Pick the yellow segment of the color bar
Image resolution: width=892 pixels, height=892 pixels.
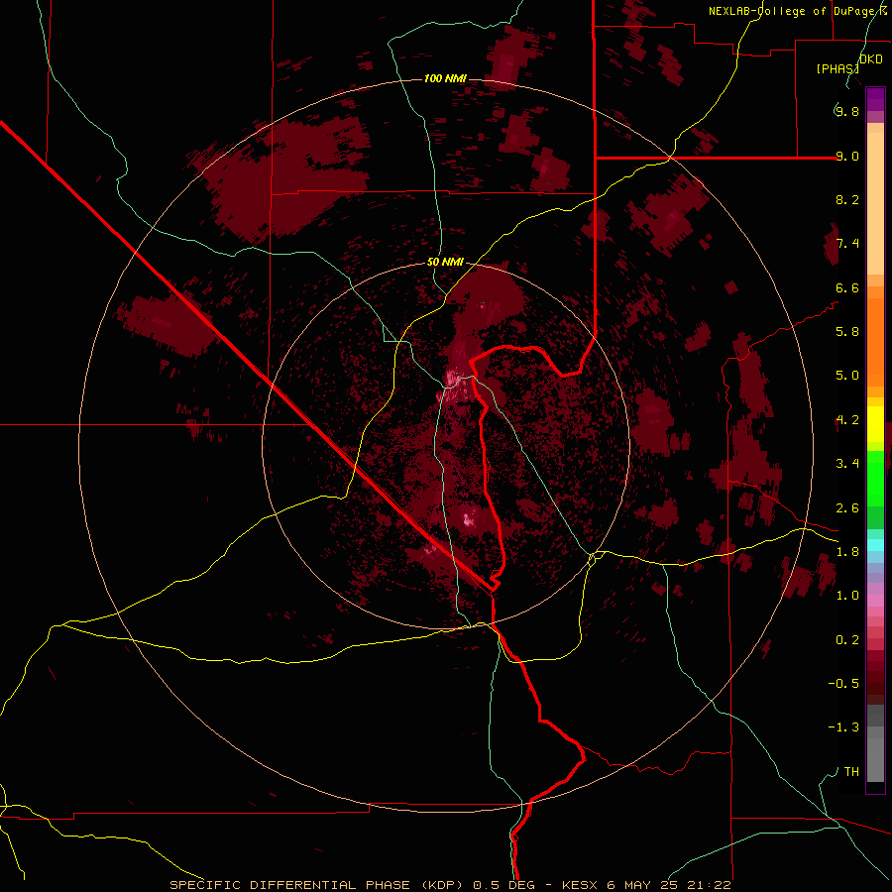pyautogui.click(x=875, y=424)
